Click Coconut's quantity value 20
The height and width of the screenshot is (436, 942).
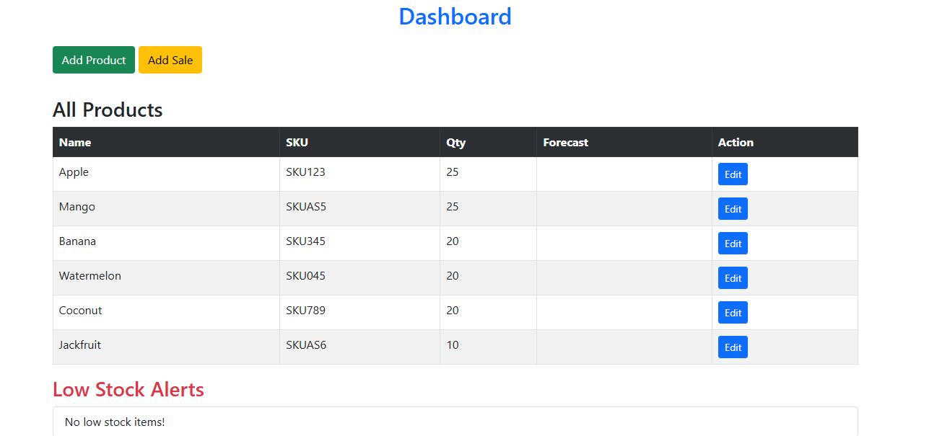pyautogui.click(x=453, y=311)
